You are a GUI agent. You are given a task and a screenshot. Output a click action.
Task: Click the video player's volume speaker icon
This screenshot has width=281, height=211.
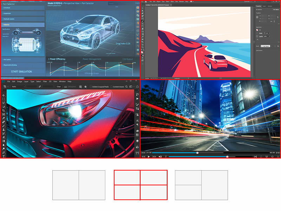[160, 156]
